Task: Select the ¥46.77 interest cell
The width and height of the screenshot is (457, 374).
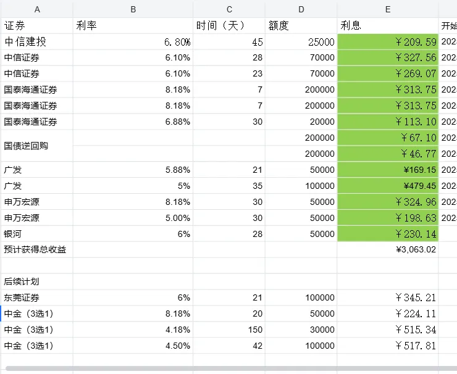Action: click(x=388, y=154)
